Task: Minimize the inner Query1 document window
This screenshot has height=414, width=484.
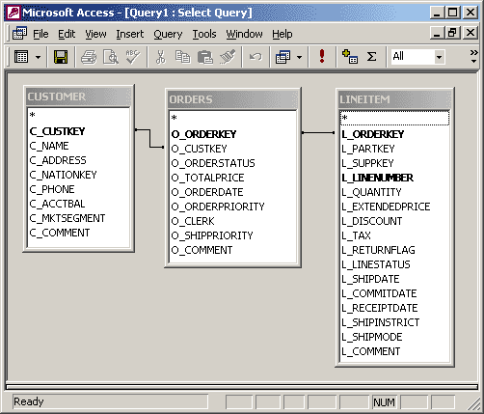Action: pos(437,33)
